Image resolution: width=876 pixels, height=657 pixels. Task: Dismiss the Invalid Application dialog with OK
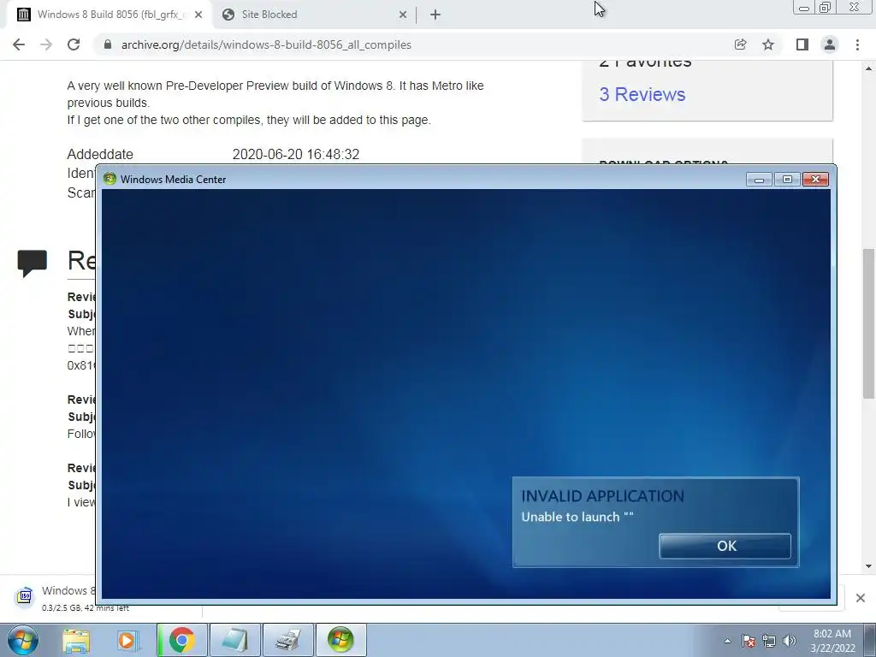(725, 546)
